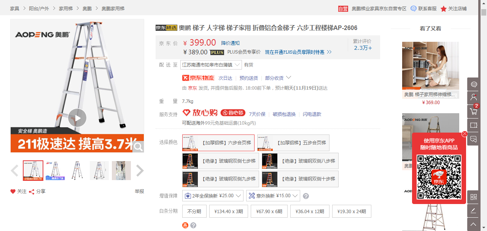
Task: Show previous thumbnails with left arrow
Action: tap(14, 171)
